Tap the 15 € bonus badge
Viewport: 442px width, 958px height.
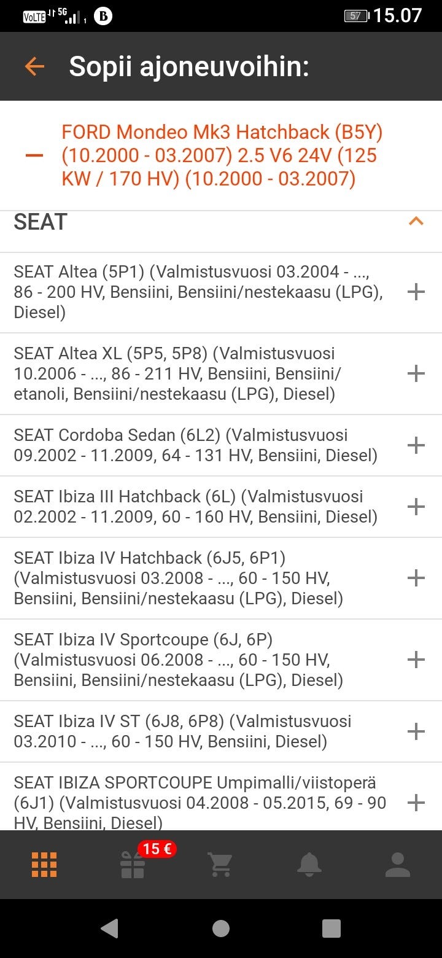[157, 849]
